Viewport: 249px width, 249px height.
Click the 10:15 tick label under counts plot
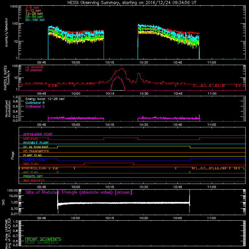[110, 63]
